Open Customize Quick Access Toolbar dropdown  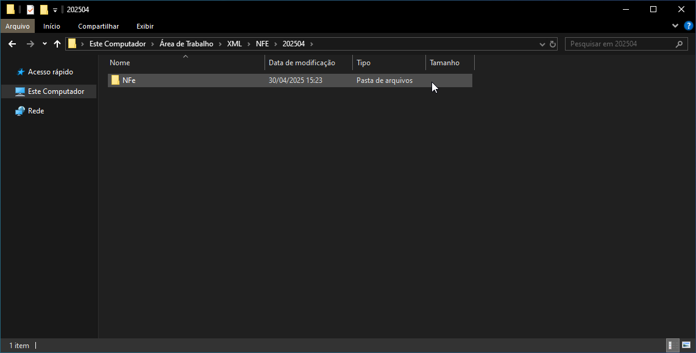pyautogui.click(x=55, y=10)
